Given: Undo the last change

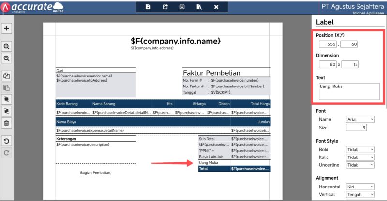Looking at the screenshot, I should pyautogui.click(x=7, y=141).
